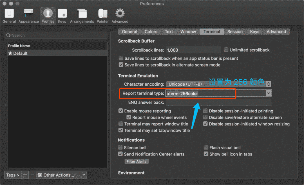Image resolution: width=304 pixels, height=185 pixels.
Task: Click the Report terminal type field
Action: click(x=216, y=93)
